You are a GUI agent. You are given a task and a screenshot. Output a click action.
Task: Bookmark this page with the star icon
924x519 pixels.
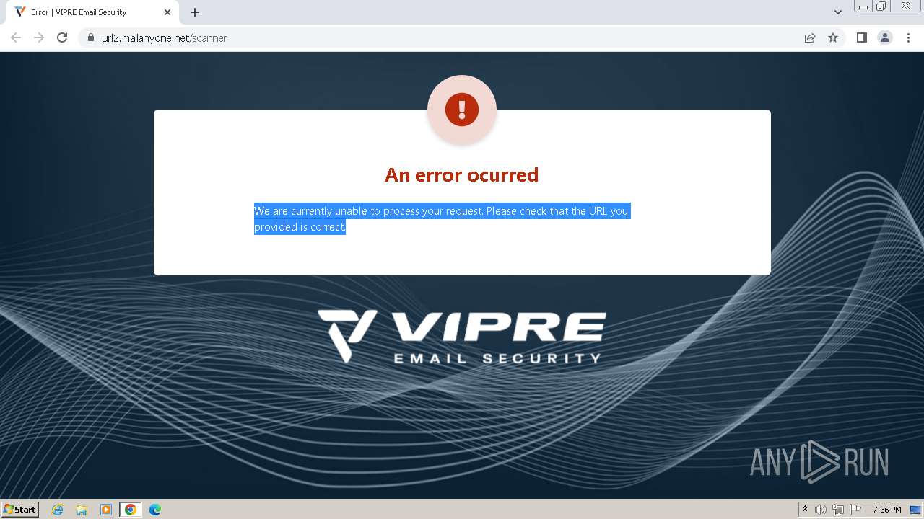pos(833,37)
